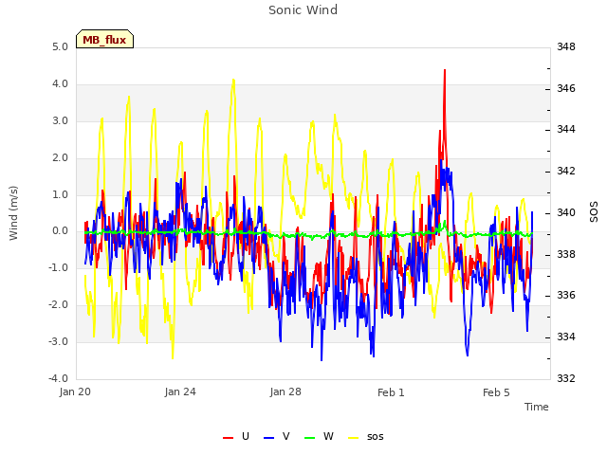Click the MB_flux label badge
The height and width of the screenshot is (455, 607).
[104, 39]
